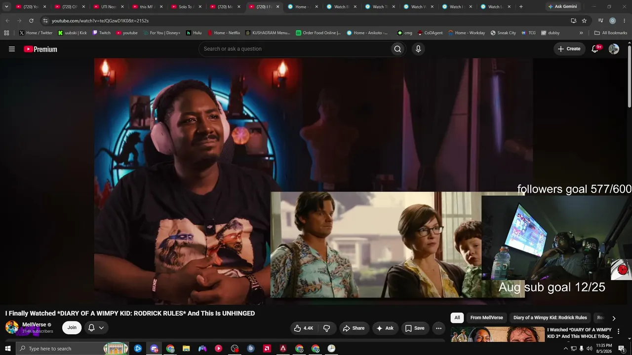Open the Home - Workday bookmark
This screenshot has width=632, height=355.
(467, 33)
